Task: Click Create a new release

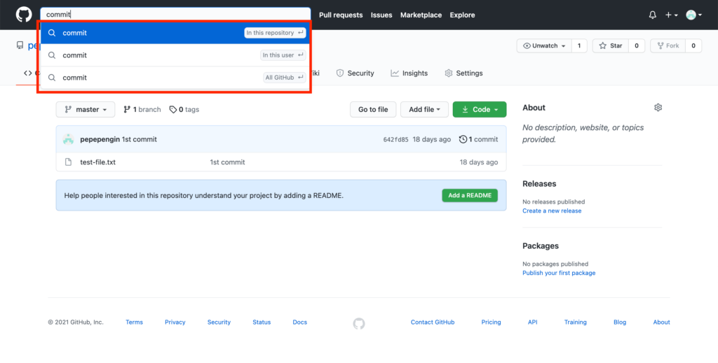Action: tap(552, 211)
